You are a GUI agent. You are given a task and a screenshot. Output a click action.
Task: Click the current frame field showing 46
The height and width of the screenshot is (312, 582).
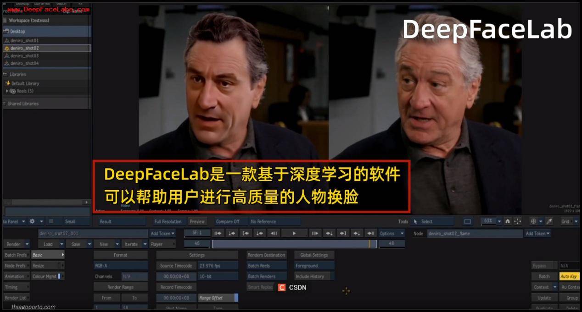click(x=197, y=244)
